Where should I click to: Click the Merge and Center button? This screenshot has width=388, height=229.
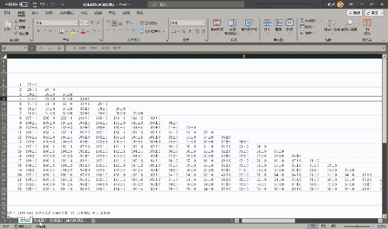pos(151,31)
